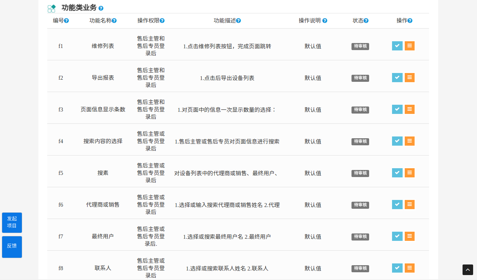
Task: Click the f5 number cell
Action: (x=61, y=173)
